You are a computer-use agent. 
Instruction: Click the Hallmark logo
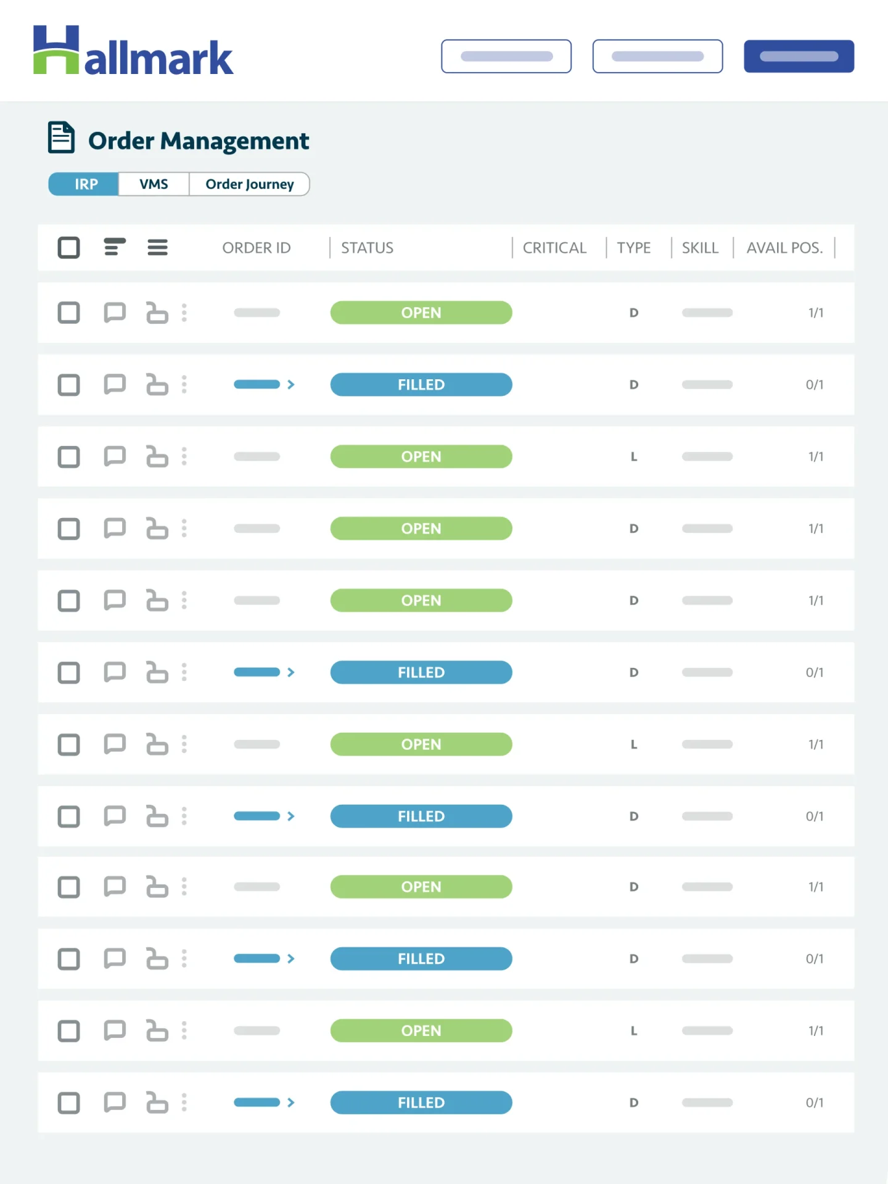click(x=133, y=51)
